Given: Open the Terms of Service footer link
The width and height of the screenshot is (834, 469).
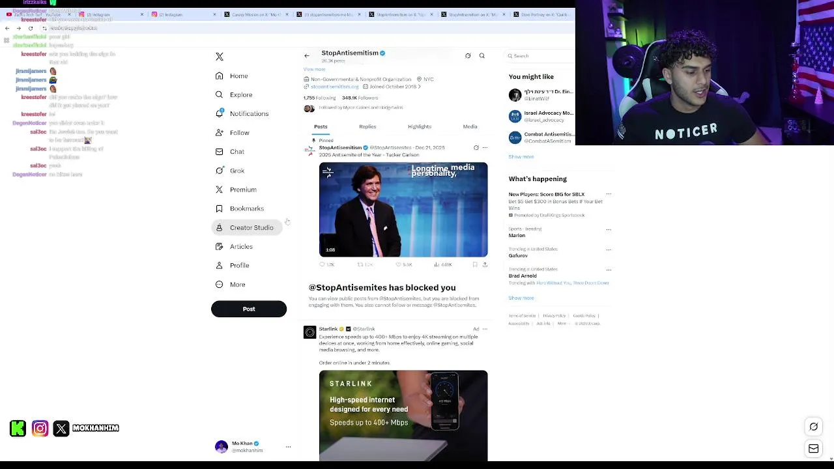Looking at the screenshot, I should (522, 316).
